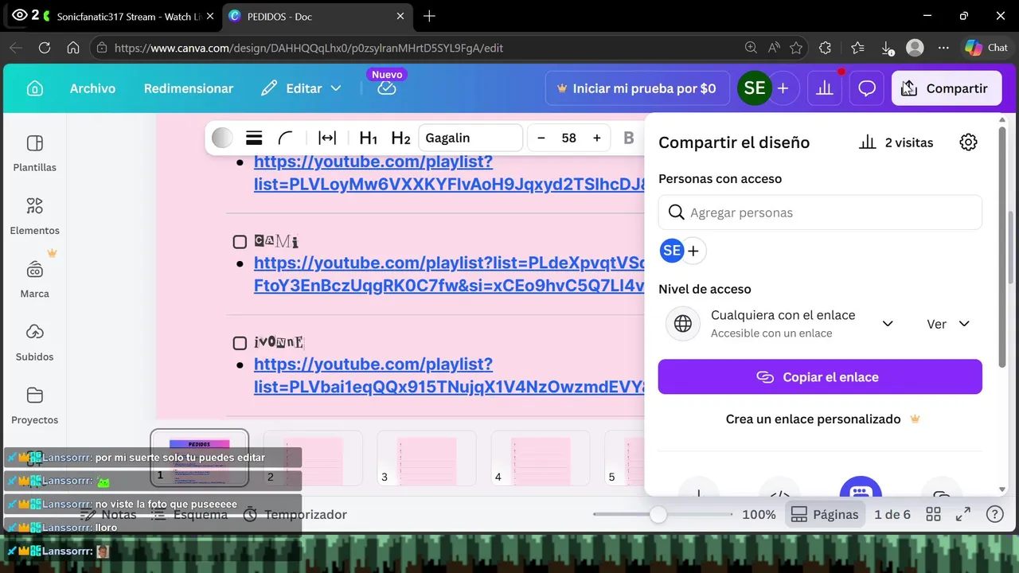Select page 4 thumbnail
1019x573 pixels.
pos(541,458)
